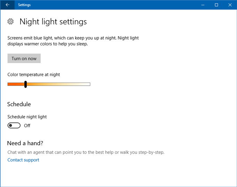Click the gear icon beside Night light settings
237x187 pixels.
pos(10,22)
